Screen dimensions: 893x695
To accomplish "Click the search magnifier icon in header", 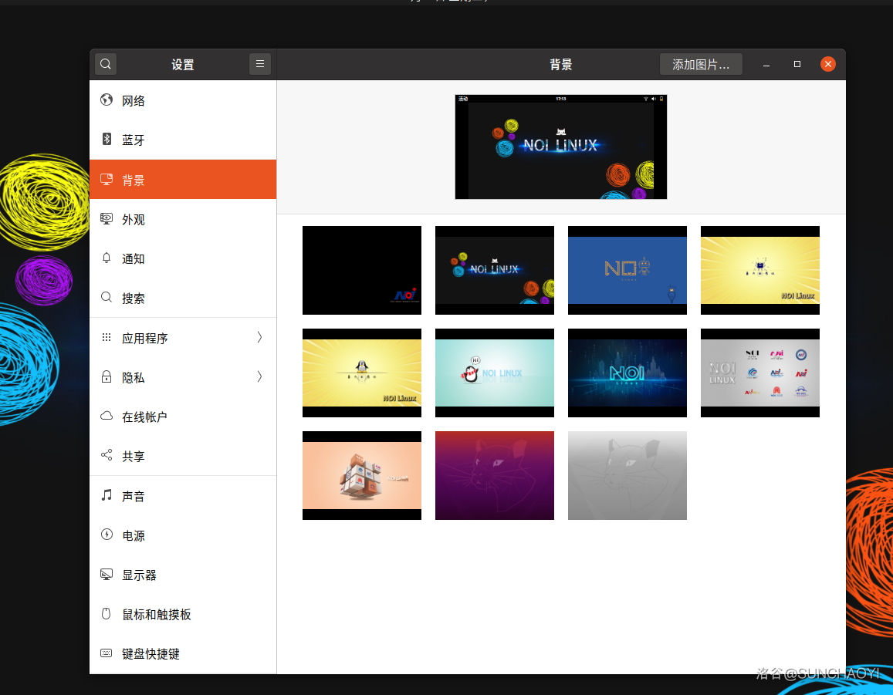I will point(106,64).
